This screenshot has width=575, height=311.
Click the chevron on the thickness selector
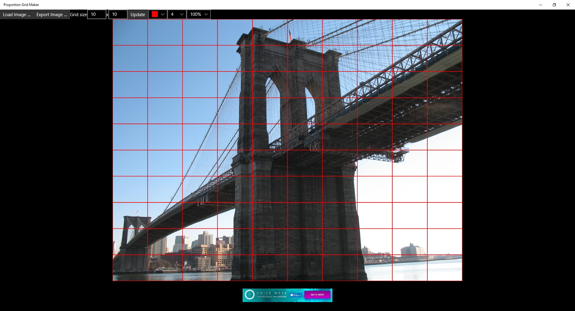coord(181,14)
